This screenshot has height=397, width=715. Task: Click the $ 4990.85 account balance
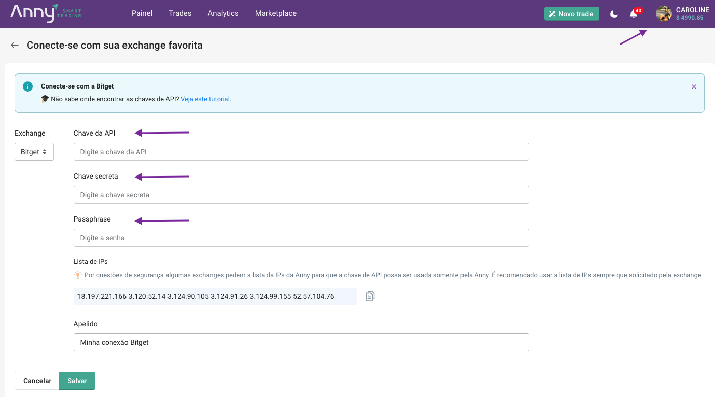[690, 18]
